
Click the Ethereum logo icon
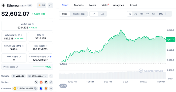click(x=3, y=5)
